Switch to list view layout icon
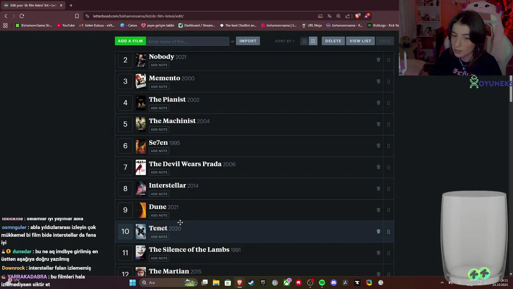Screen dimensions: 513x289 [304, 41]
